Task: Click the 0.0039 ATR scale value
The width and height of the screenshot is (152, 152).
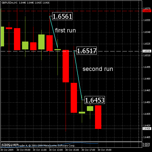Action: (x=146, y=144)
